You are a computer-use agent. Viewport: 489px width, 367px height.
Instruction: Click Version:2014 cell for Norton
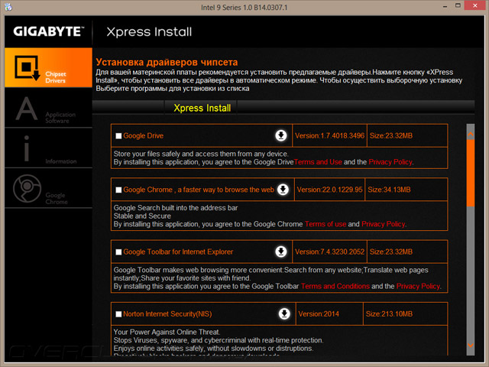329,314
